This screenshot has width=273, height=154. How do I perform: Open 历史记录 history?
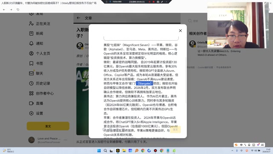click(x=40, y=83)
